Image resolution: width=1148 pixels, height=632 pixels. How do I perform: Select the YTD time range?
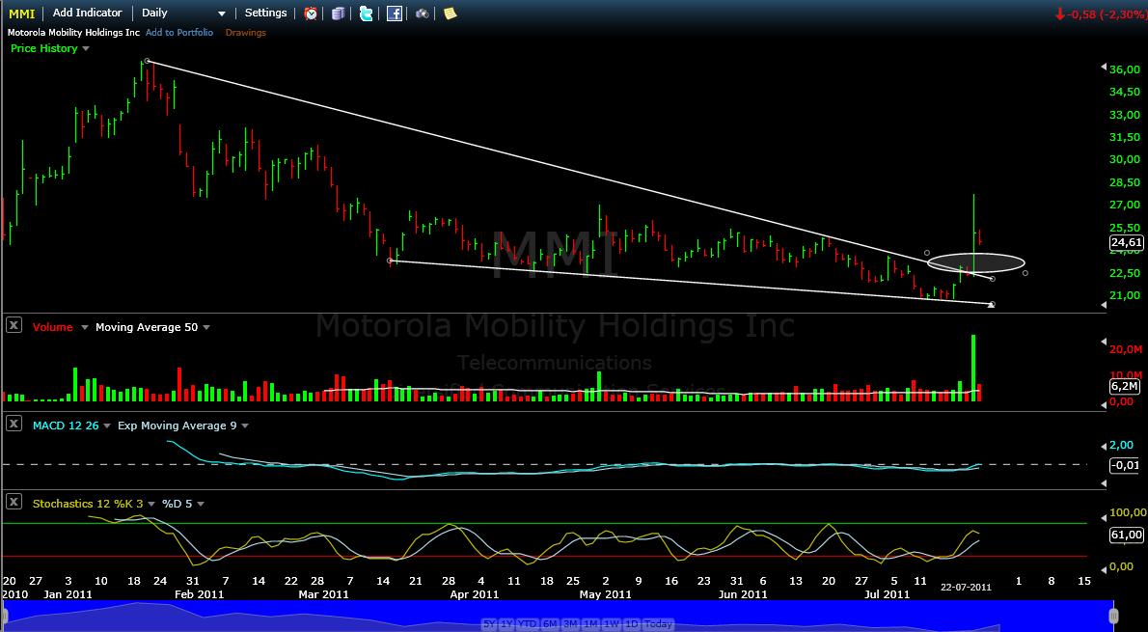[x=528, y=624]
